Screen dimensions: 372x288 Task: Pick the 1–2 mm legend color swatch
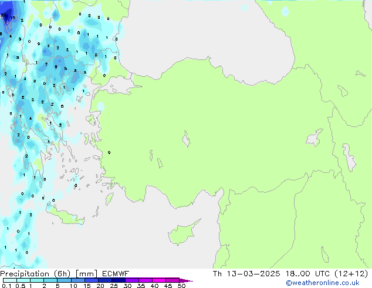[x=37, y=280]
